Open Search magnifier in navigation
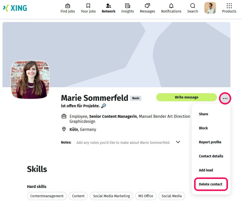The image size is (242, 201). click(193, 6)
